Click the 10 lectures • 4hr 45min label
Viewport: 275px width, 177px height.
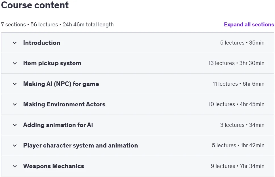[236, 104]
